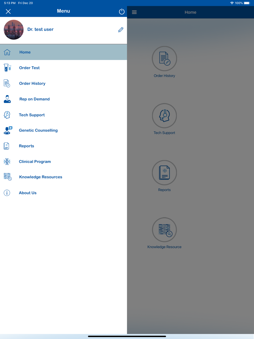Screen dimensions: 254x339
Task: Click the Order History document icon in menu
Action: 7,83
